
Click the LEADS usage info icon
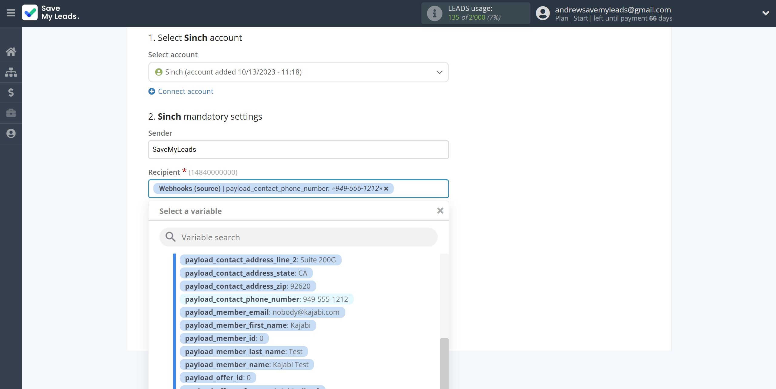(x=434, y=13)
